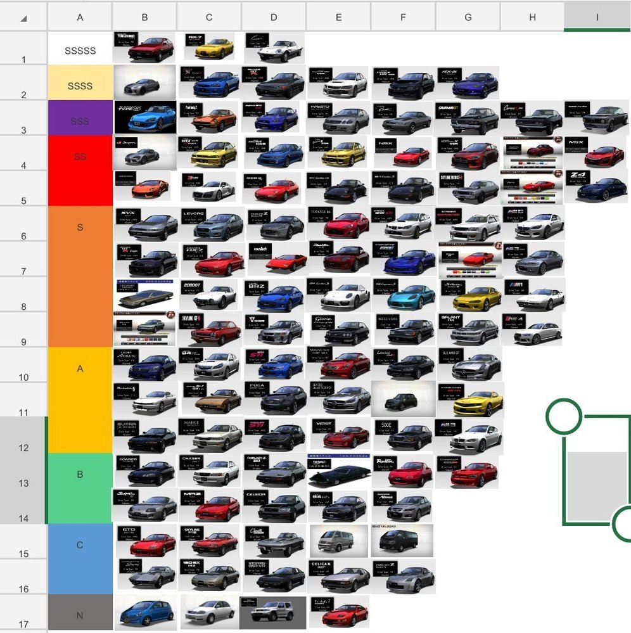
Task: Select the red Roadster image
Action: point(404,471)
